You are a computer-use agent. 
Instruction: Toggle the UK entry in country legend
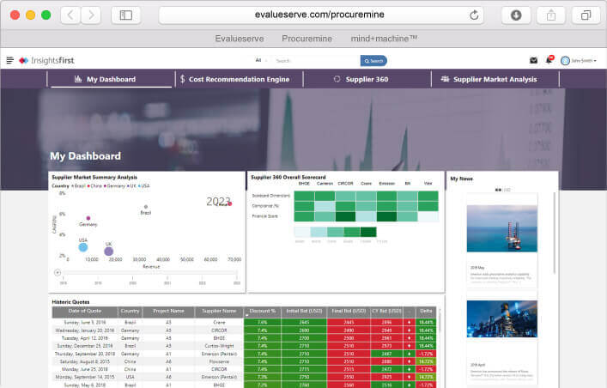click(x=131, y=186)
